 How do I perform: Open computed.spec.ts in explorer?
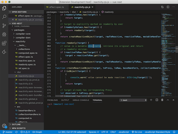point(26,53)
